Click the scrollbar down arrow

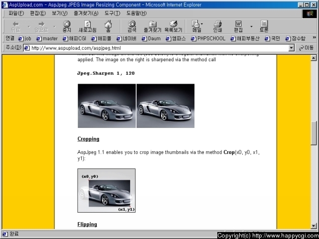[314, 226]
